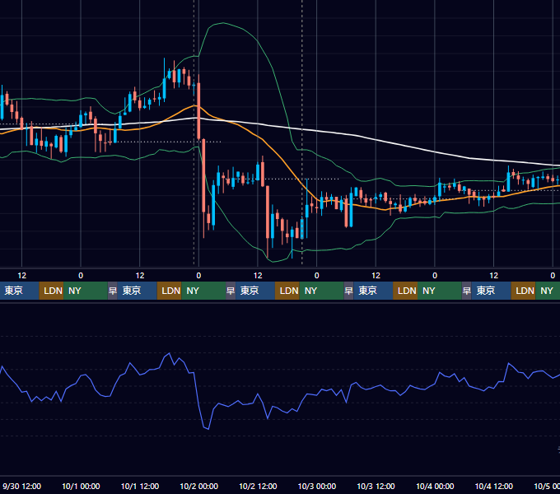Click the LDN session block on 10/3
Screen dimensions: 560x494
(x=405, y=291)
